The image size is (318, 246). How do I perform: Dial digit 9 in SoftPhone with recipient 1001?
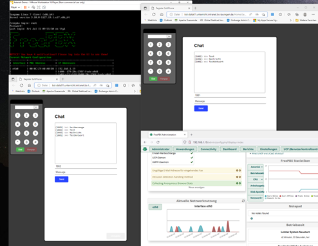click(x=169, y=62)
